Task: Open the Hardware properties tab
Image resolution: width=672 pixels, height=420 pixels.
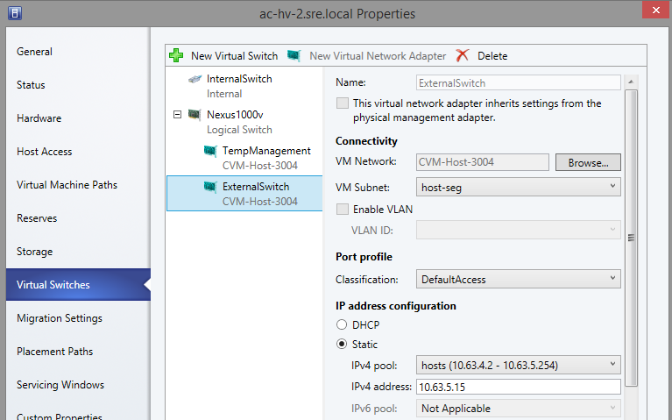Action: tap(39, 118)
